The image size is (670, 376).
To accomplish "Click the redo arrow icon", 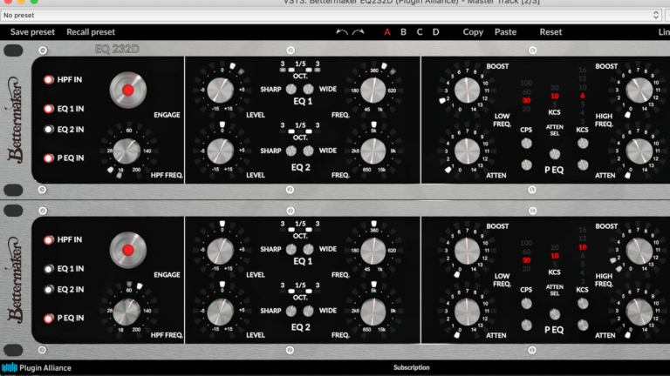I will [x=358, y=32].
